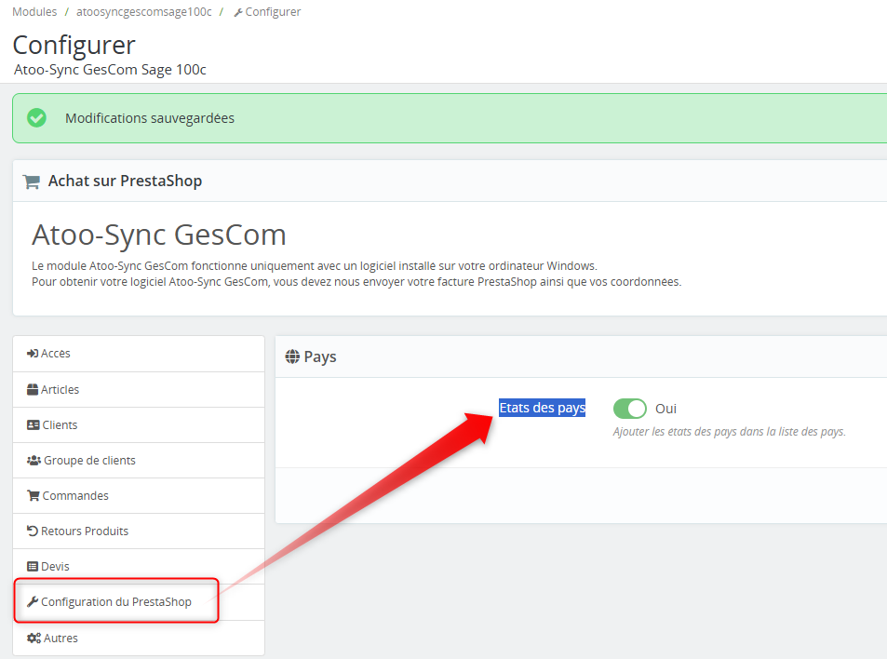Viewport: 887px width, 659px height.
Task: Click the Acces sign-in icon
Action: [33, 354]
